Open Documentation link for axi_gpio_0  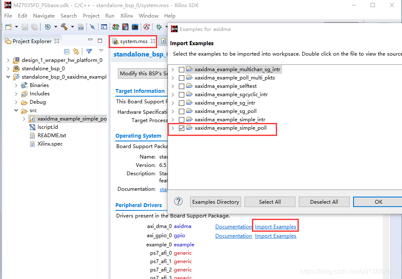coord(234,236)
